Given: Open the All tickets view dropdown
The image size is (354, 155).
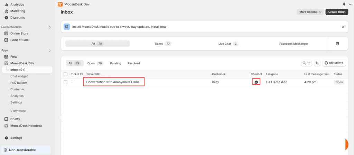Looking at the screenshot, I should pyautogui.click(x=334, y=63).
